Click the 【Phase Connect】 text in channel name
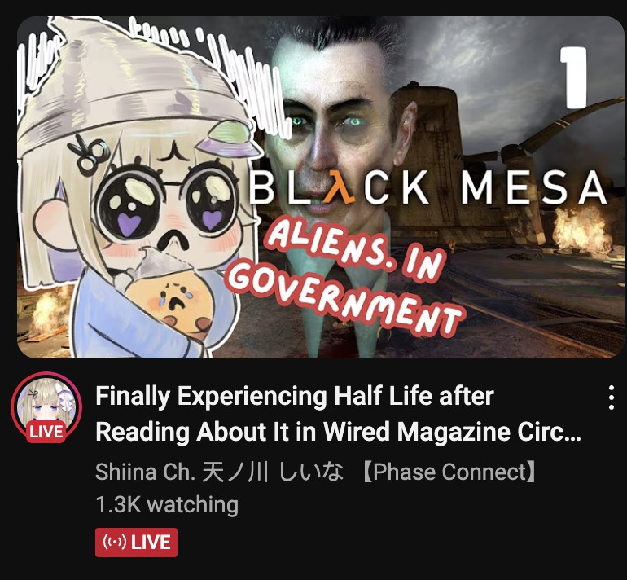This screenshot has width=627, height=580. coord(449,472)
